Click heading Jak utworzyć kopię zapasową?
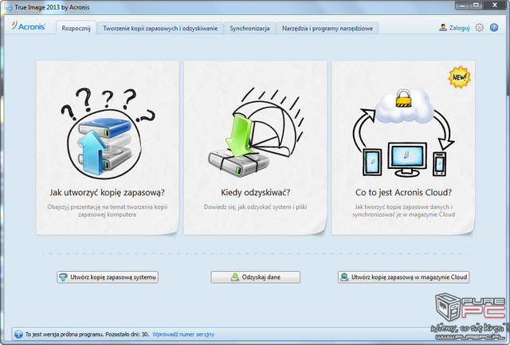Viewport: 510px width, 345px height. pyautogui.click(x=107, y=193)
